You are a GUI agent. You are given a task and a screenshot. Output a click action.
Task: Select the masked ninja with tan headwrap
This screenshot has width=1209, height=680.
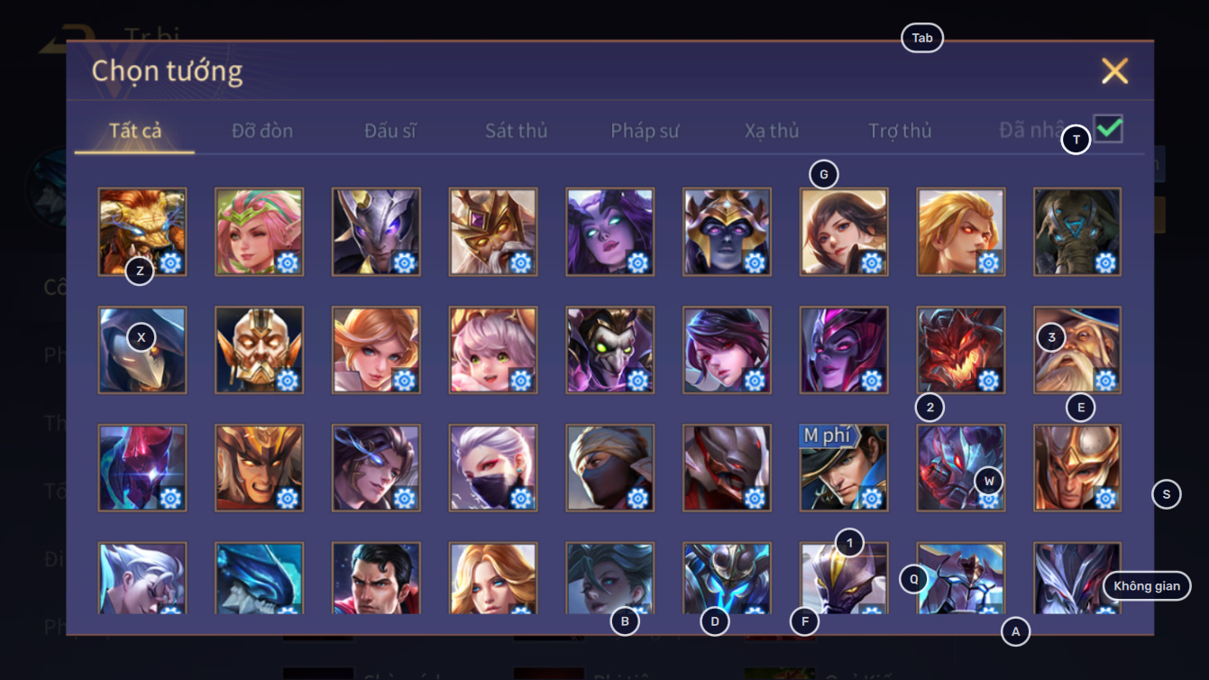coord(610,468)
